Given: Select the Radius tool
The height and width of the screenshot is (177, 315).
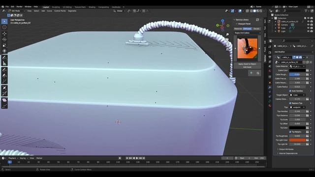Looking at the screenshot, I should 4,88.
